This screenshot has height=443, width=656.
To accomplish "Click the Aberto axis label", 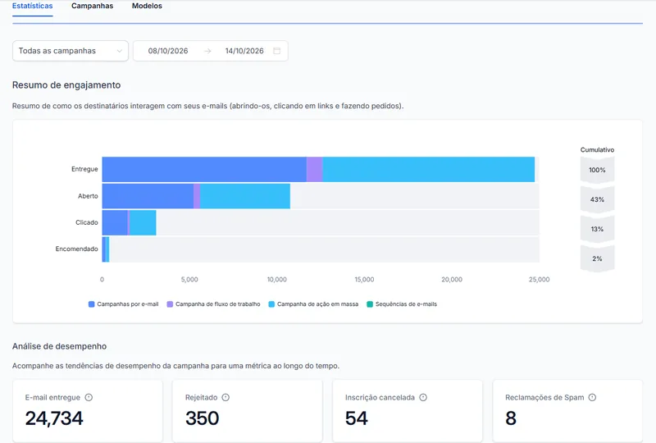I will 88,196.
